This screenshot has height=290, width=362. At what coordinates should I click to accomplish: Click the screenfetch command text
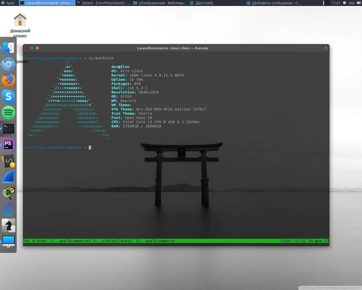tap(101, 58)
